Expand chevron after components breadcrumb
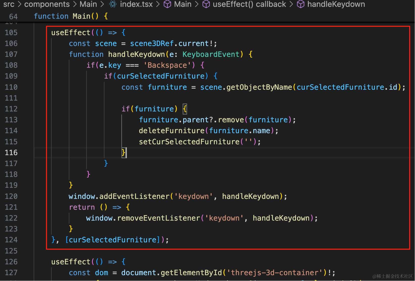Screen dimensions: 415x281 click(x=75, y=4)
